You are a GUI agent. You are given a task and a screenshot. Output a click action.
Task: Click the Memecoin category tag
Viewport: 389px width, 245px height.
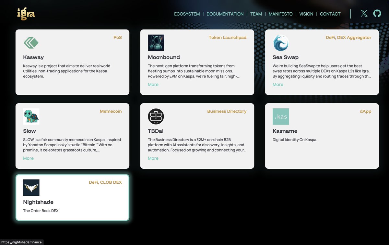click(111, 111)
